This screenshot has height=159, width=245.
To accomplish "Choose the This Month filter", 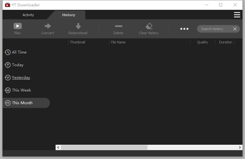I will click(22, 103).
